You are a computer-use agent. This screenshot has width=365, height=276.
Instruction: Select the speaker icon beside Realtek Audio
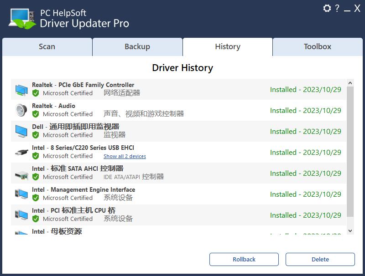point(21,109)
